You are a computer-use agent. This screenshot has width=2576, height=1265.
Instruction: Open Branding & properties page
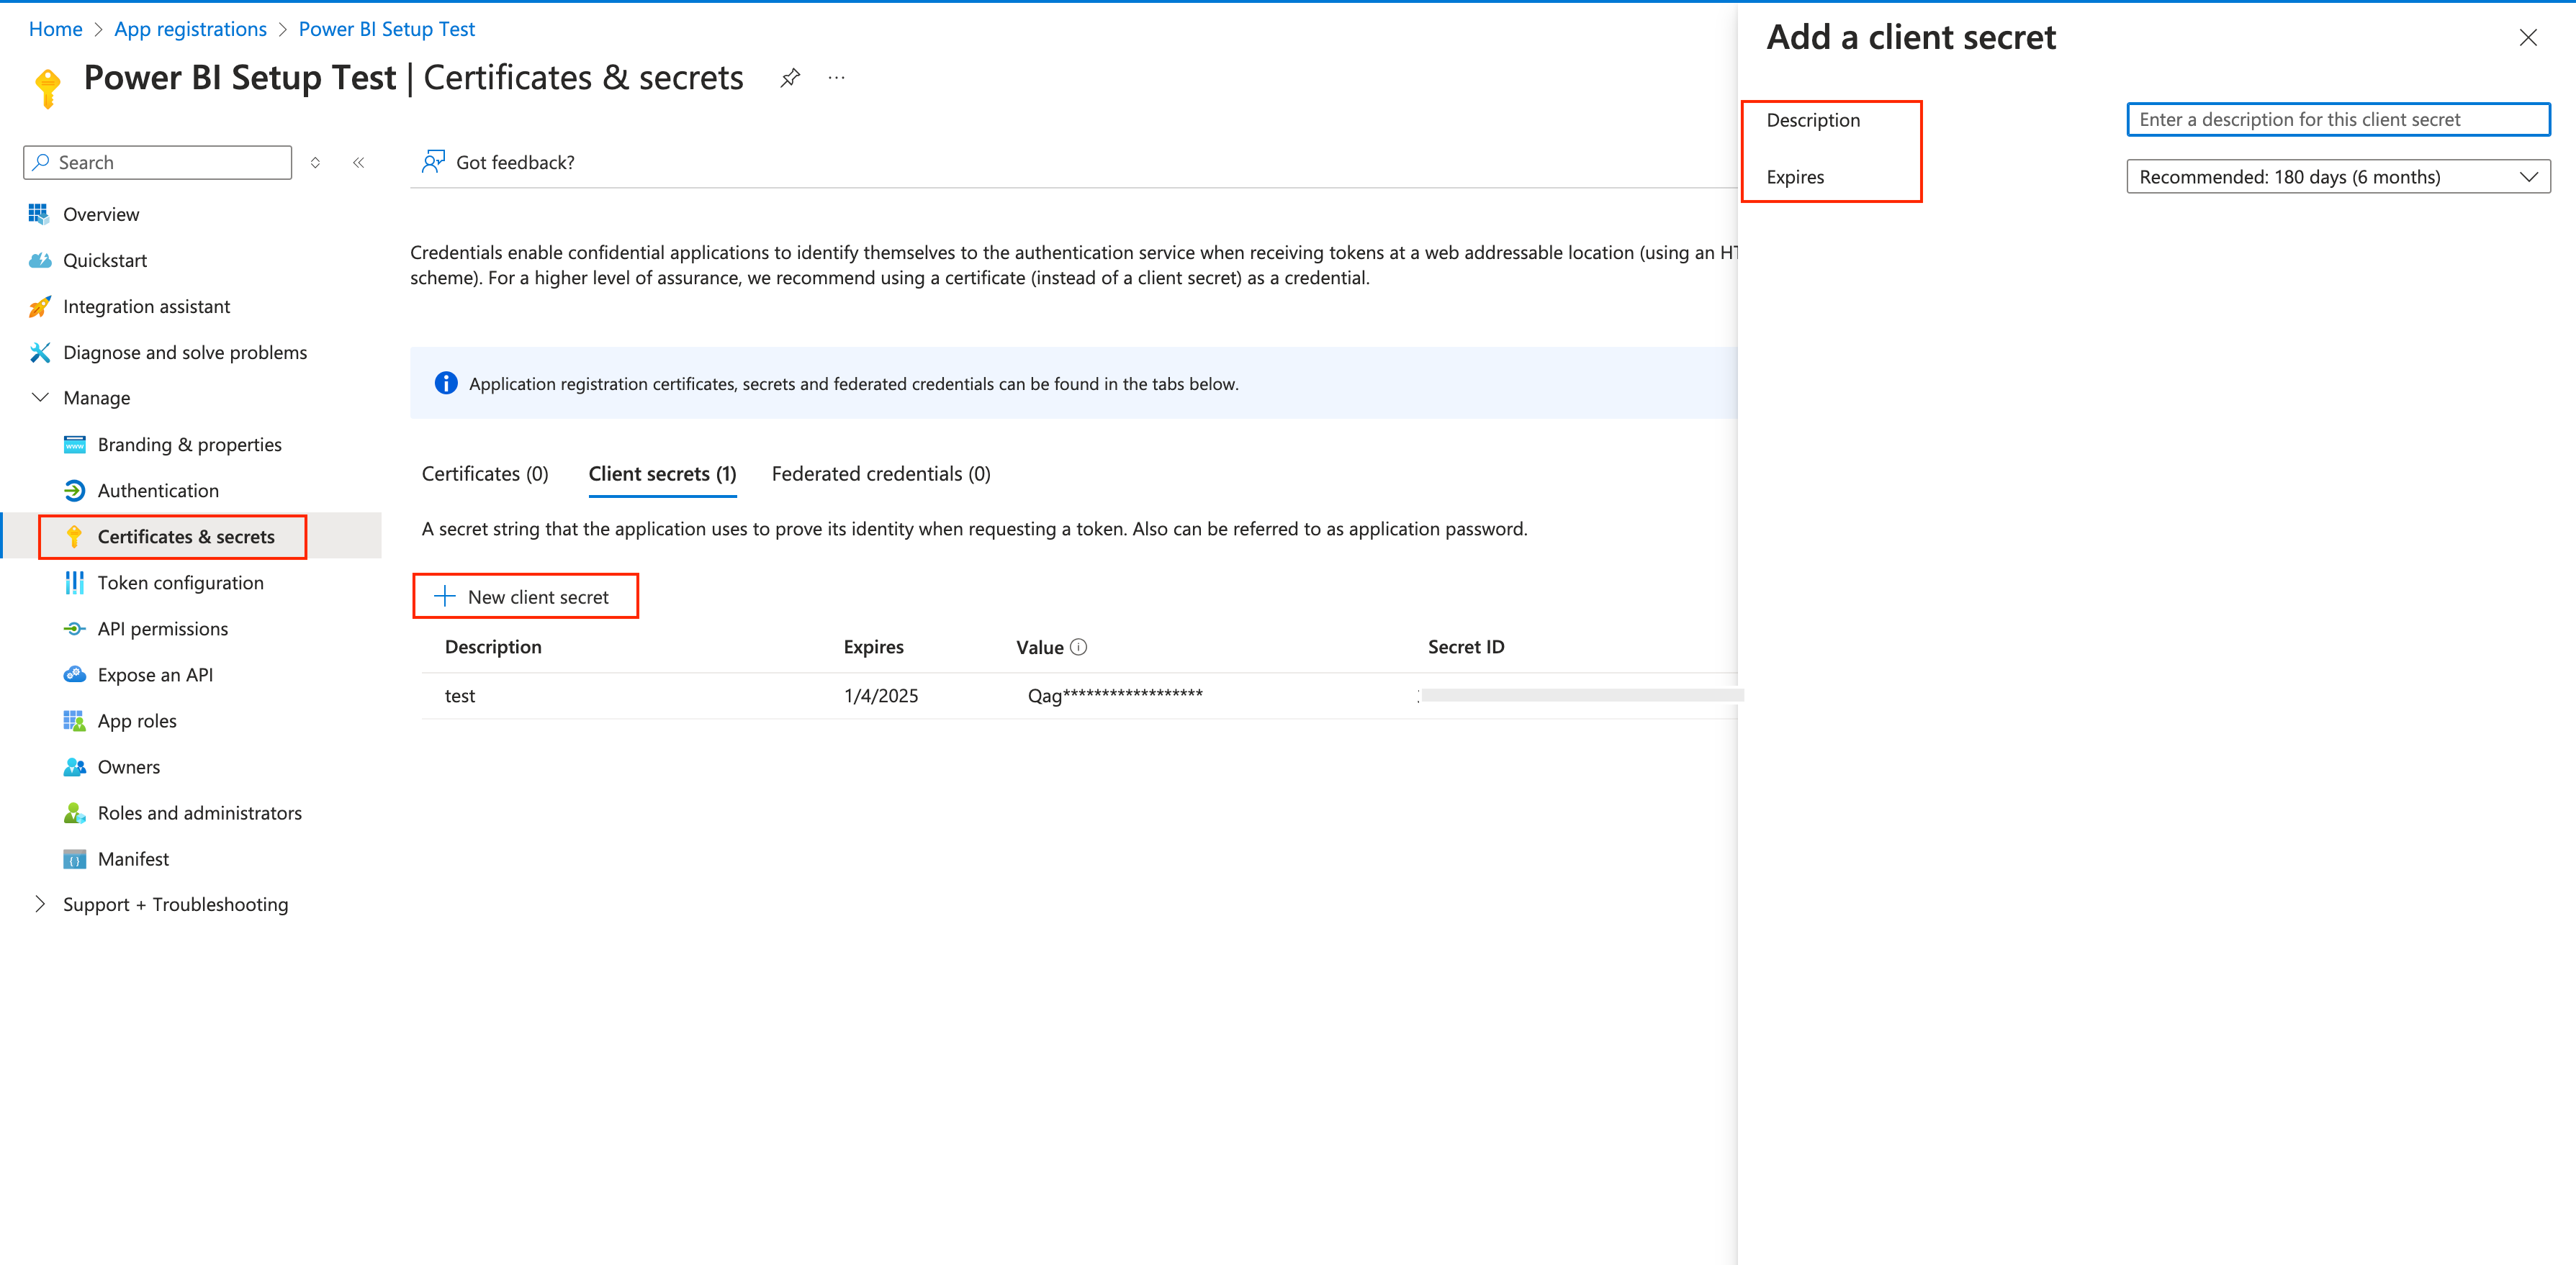(190, 445)
